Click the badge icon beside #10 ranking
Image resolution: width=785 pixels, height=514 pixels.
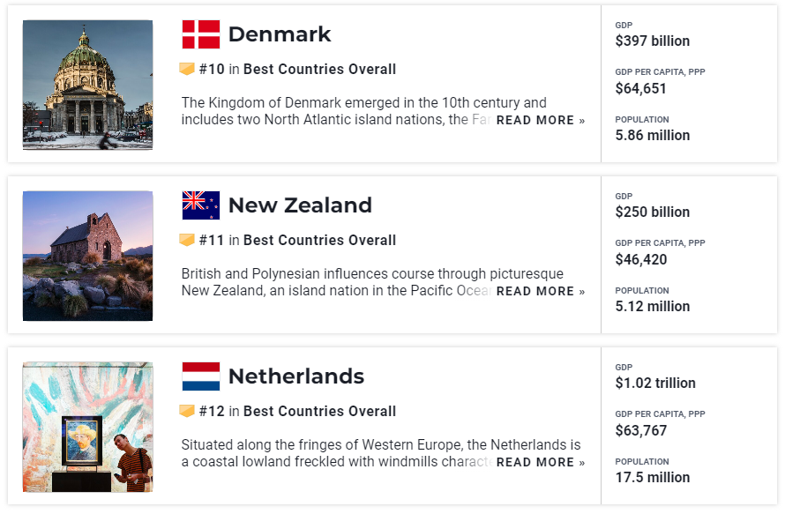(187, 69)
